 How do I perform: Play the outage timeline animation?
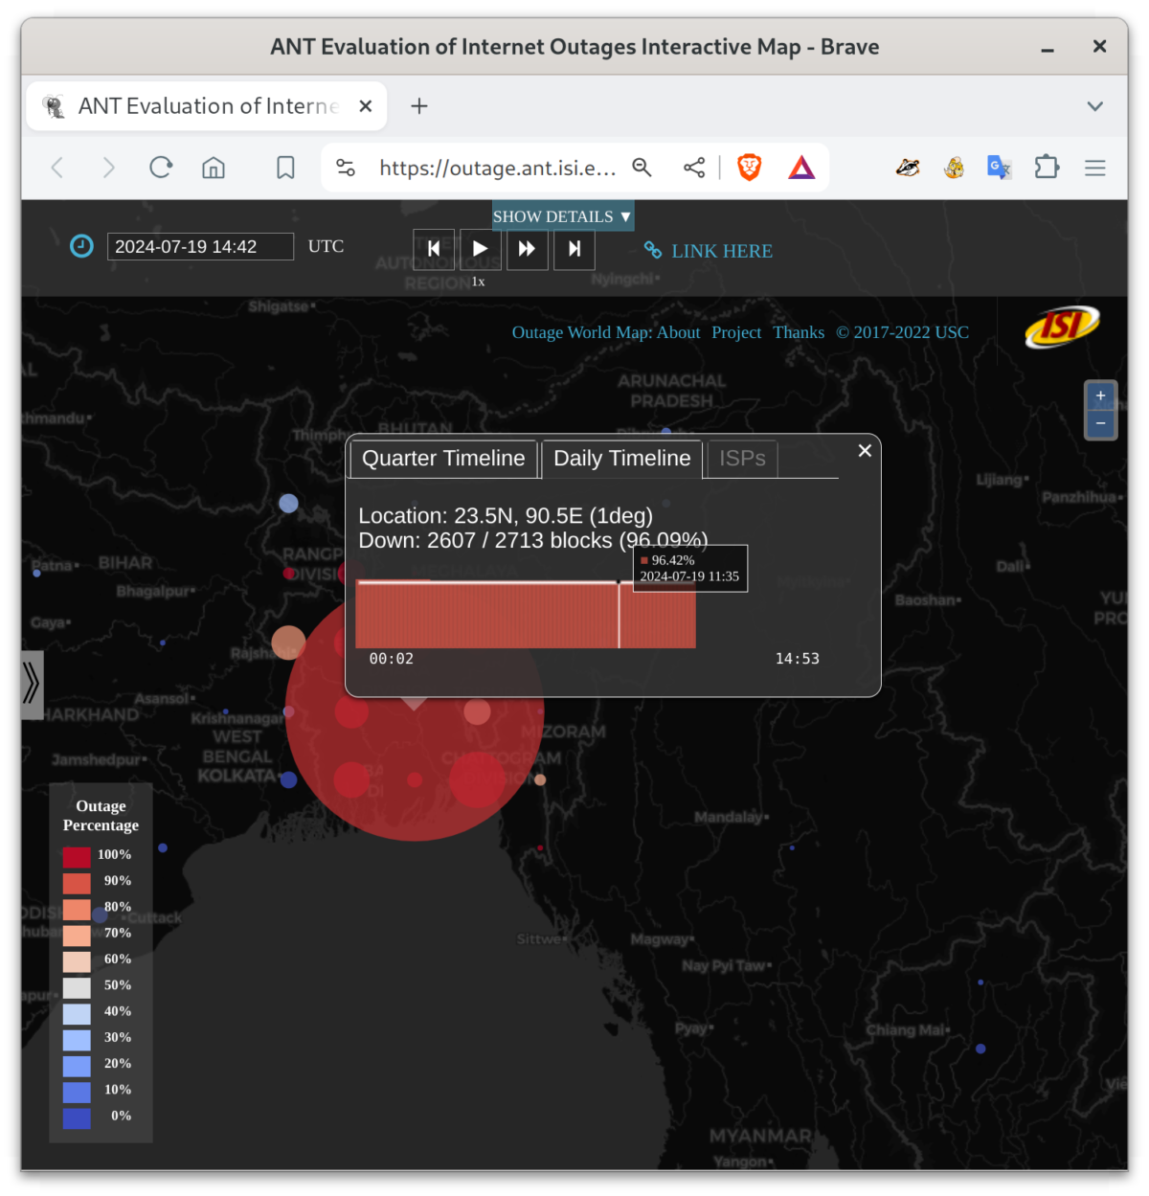pos(480,249)
